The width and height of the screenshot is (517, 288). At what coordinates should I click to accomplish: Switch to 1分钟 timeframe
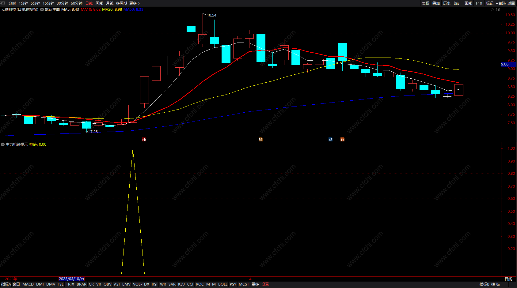click(x=23, y=3)
